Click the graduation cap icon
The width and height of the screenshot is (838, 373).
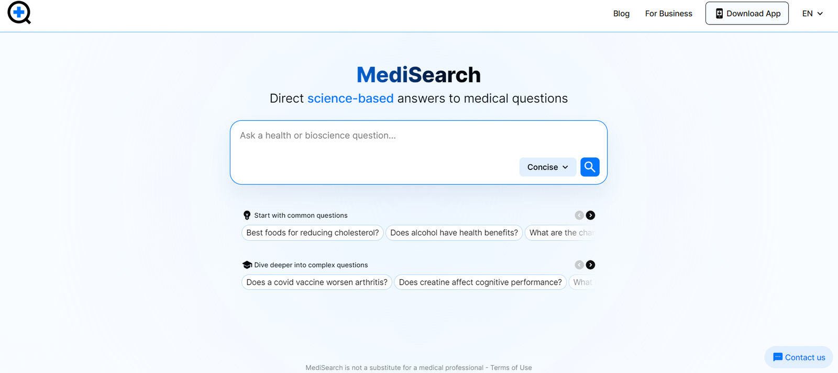(247, 265)
